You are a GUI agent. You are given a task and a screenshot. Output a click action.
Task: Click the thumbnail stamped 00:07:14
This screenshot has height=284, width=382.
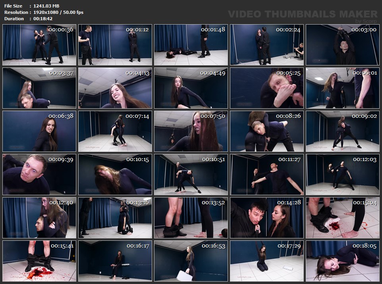point(115,131)
